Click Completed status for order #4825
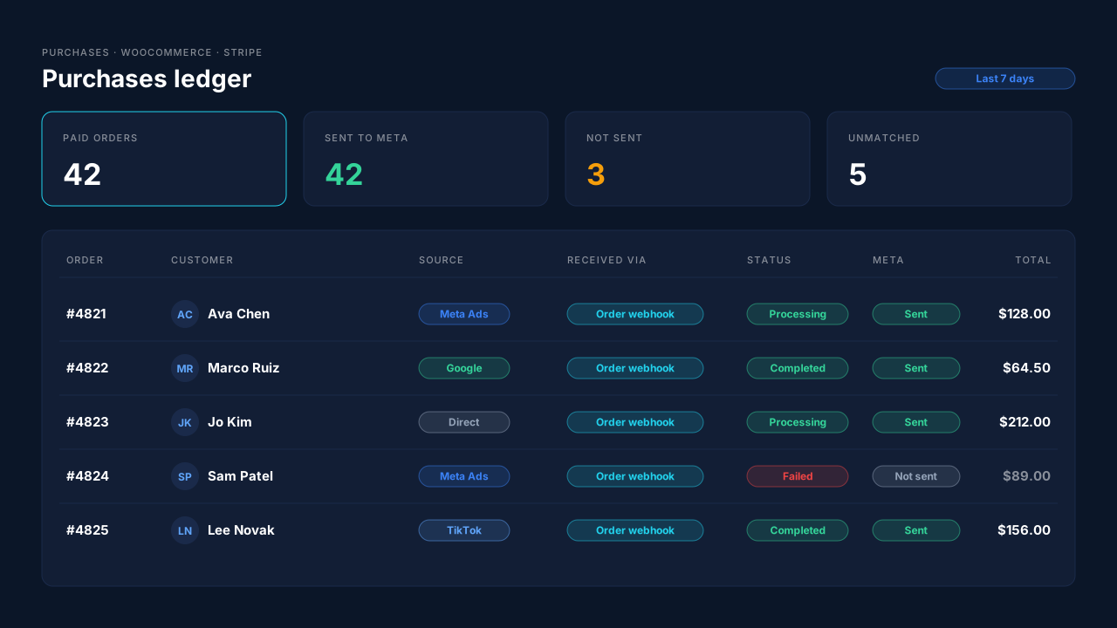The width and height of the screenshot is (1117, 628). point(798,530)
